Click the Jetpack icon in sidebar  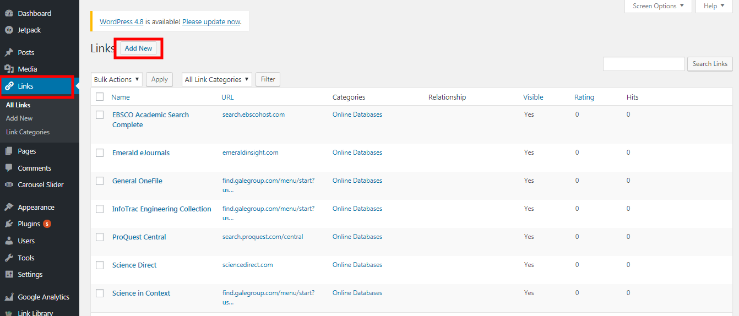[9, 30]
